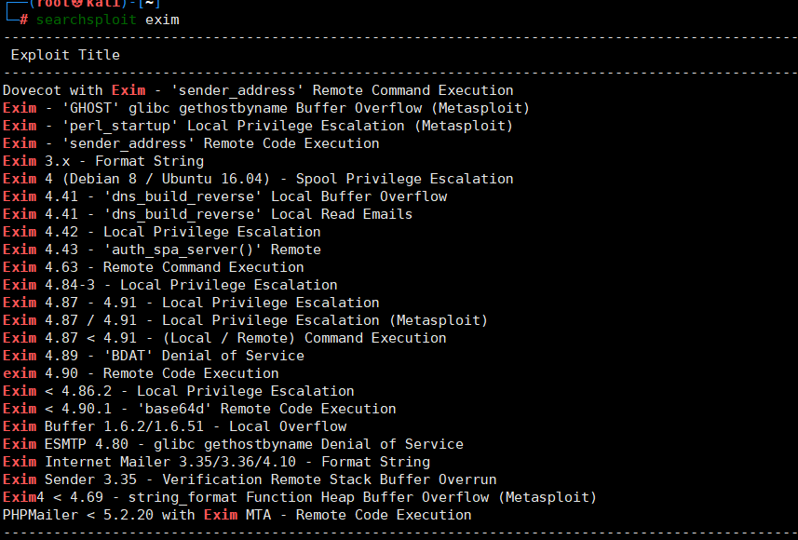This screenshot has width=798, height=540.
Task: Click the 'dns_build_reverse' Local Read Emails line
Action: point(208,214)
